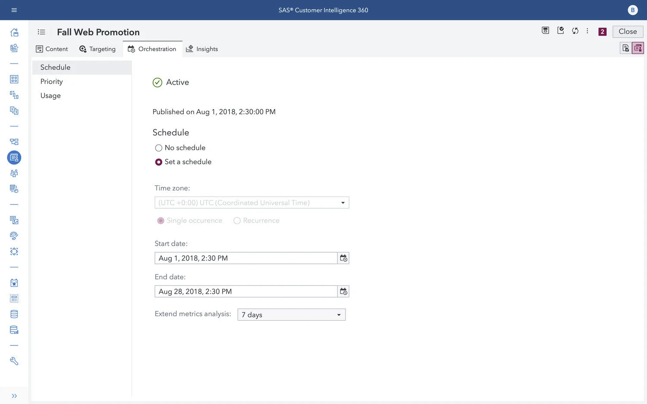Go to the Home icon in sidebar

pos(14,32)
